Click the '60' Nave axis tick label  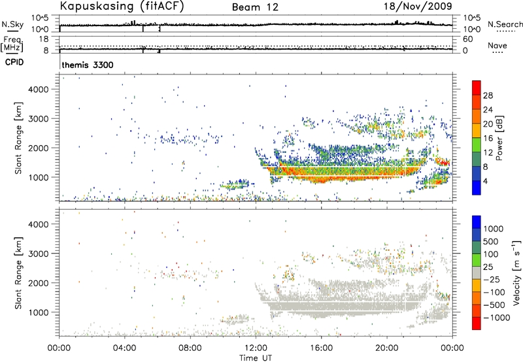467,39
